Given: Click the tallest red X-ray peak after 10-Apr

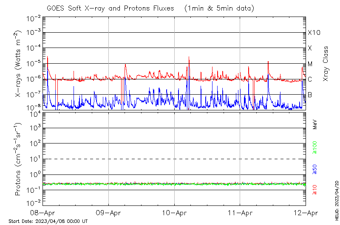Looking at the screenshot, I should 189,57.
